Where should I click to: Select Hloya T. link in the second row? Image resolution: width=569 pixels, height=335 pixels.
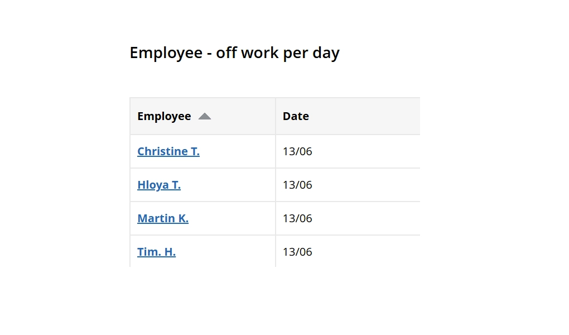point(159,185)
